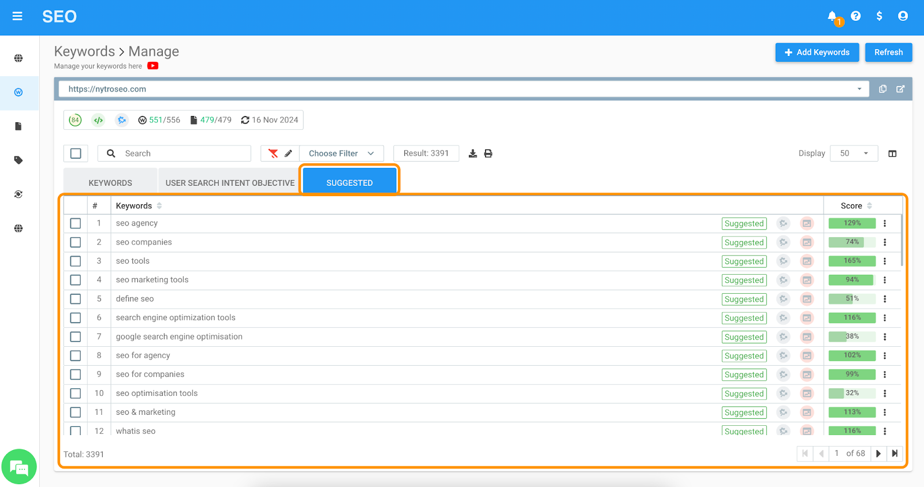Viewport: 924px width, 487px height.
Task: Clear the filter with red funnel icon
Action: click(x=273, y=153)
